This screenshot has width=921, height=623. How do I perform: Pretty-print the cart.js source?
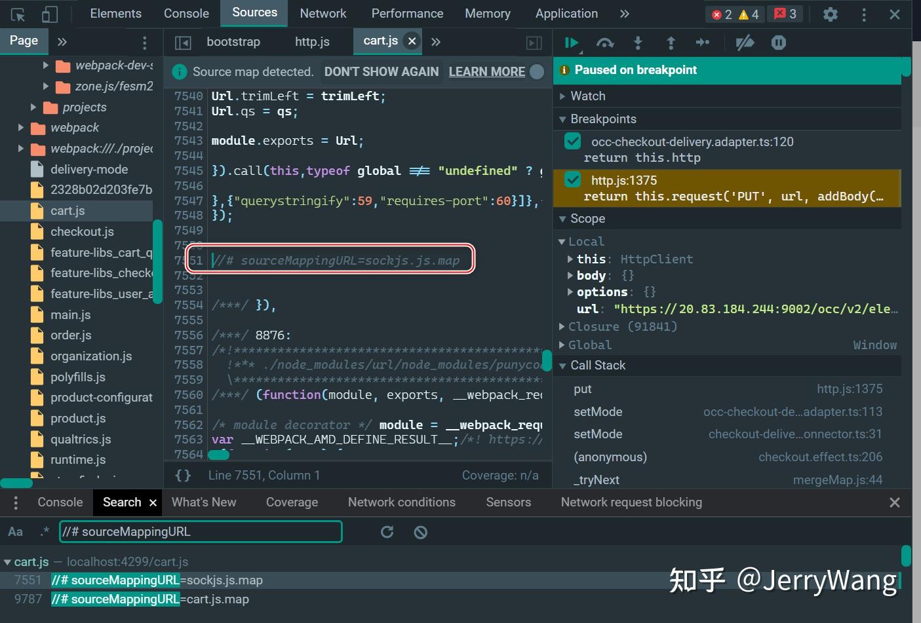point(184,475)
